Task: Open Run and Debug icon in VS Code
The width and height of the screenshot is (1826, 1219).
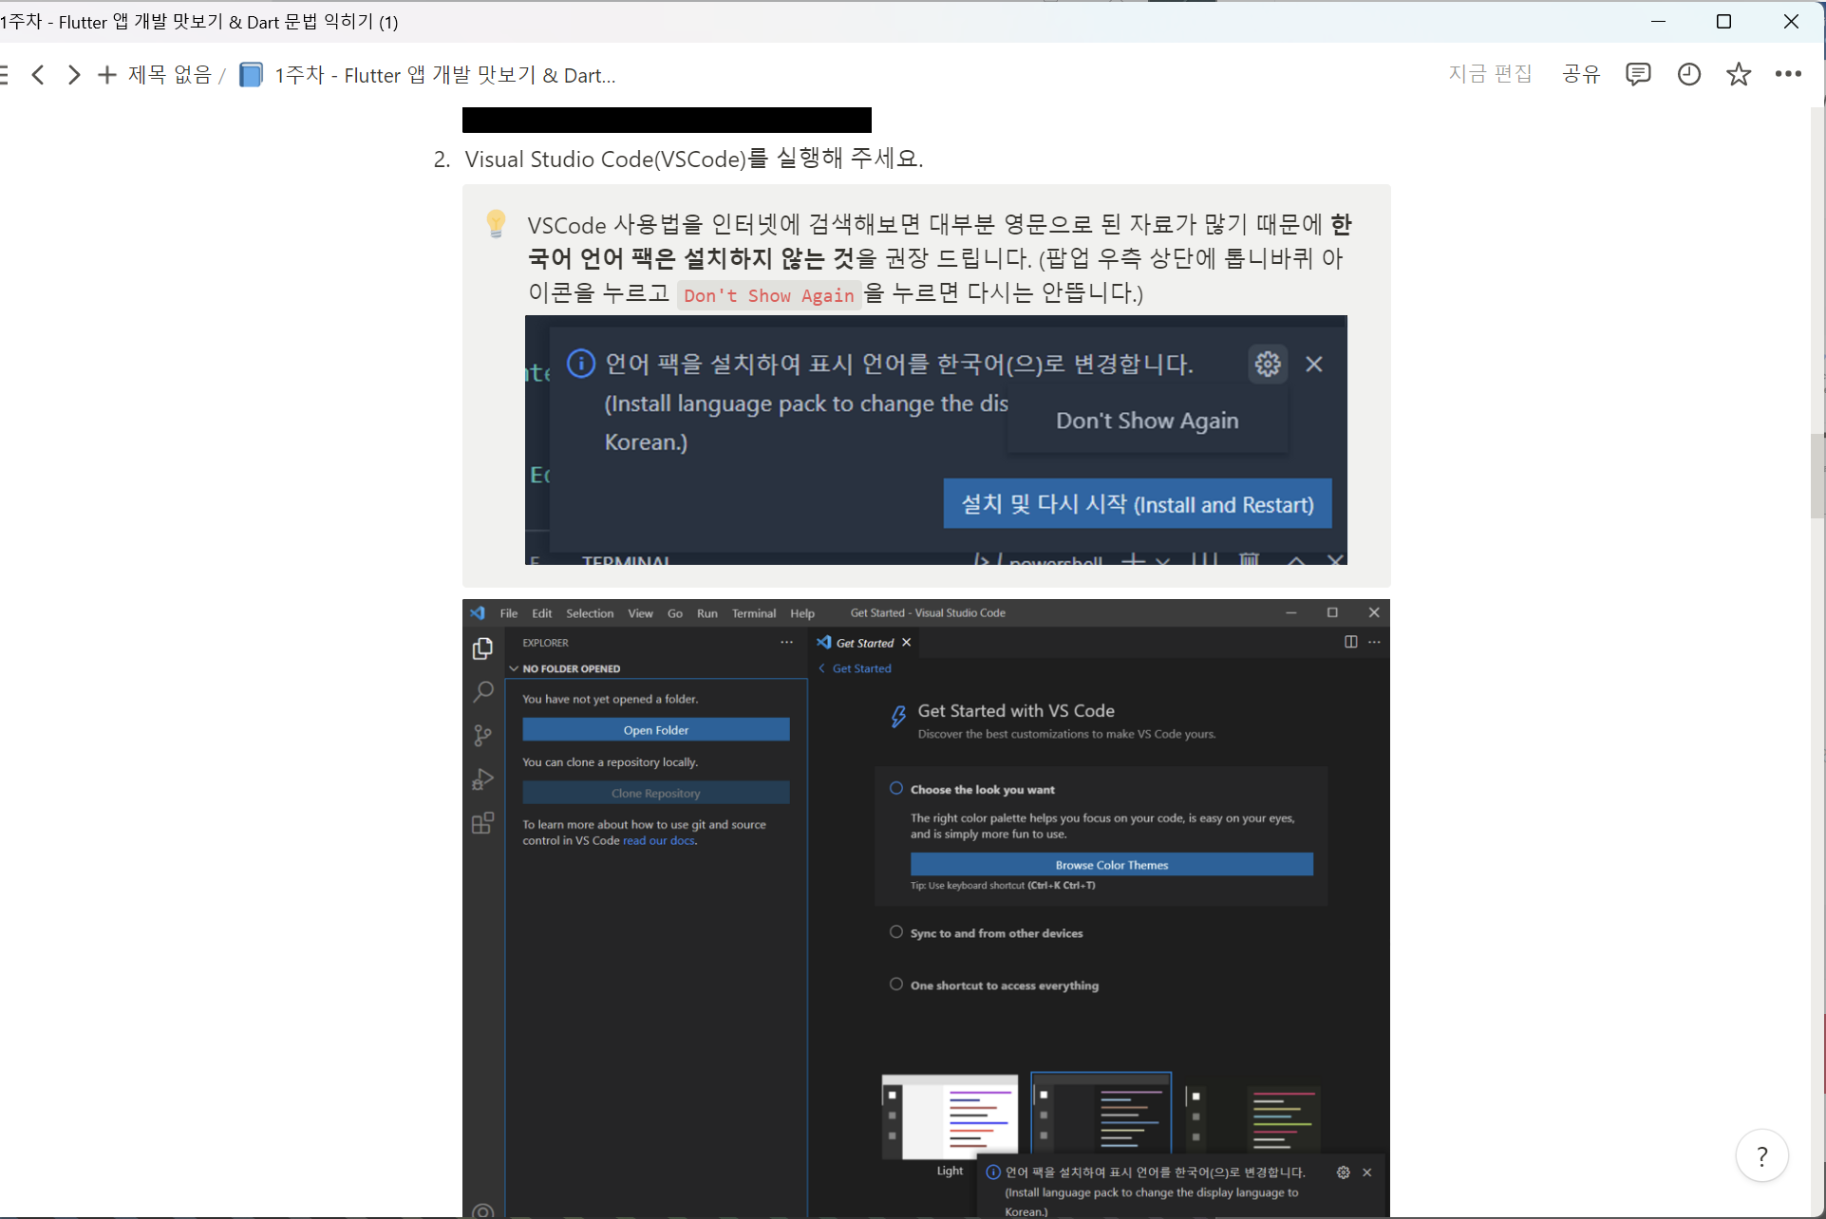Action: (x=482, y=779)
